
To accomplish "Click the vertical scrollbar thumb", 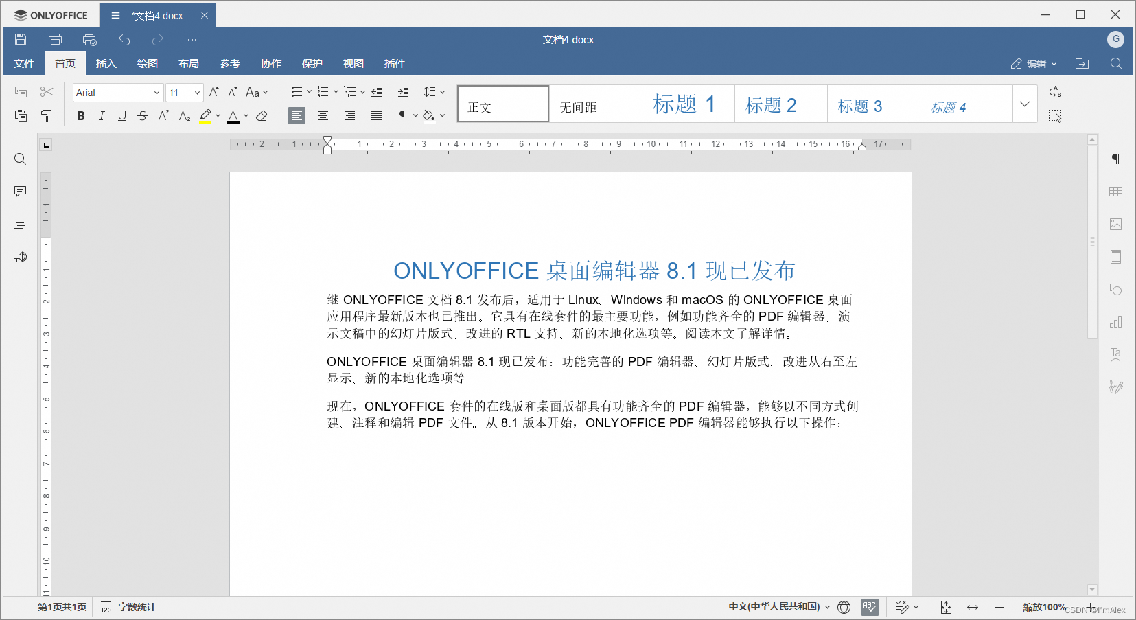I will pyautogui.click(x=1092, y=242).
